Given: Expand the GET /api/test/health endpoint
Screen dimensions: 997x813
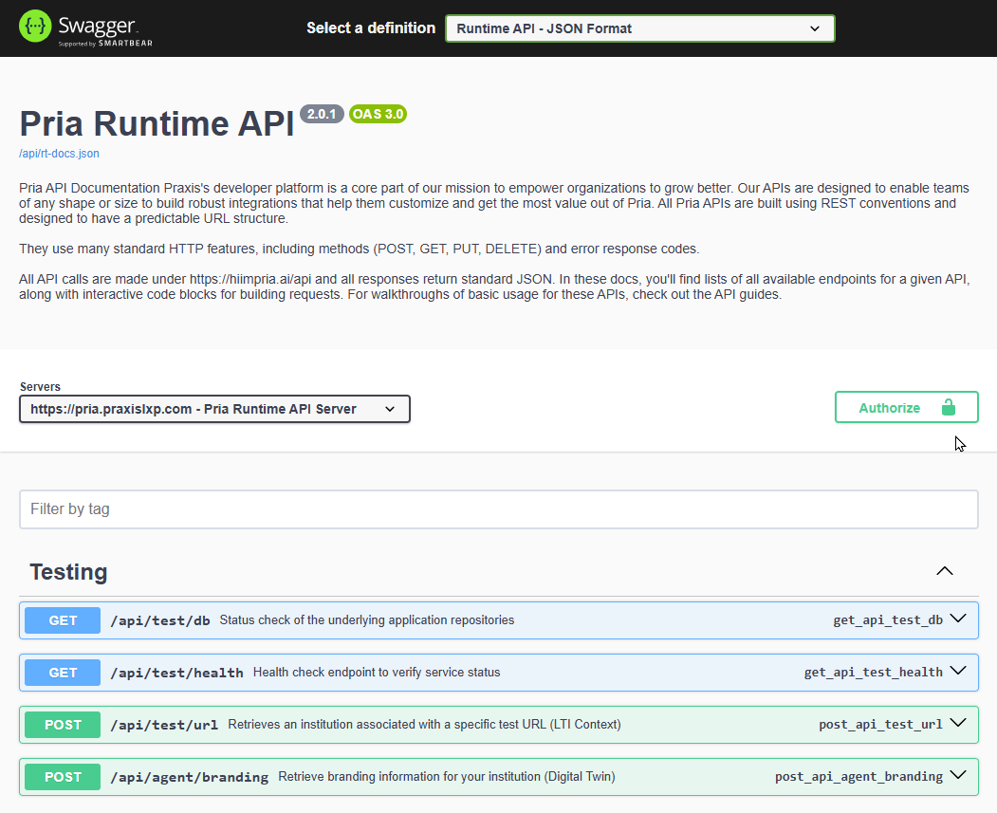Looking at the screenshot, I should 499,673.
